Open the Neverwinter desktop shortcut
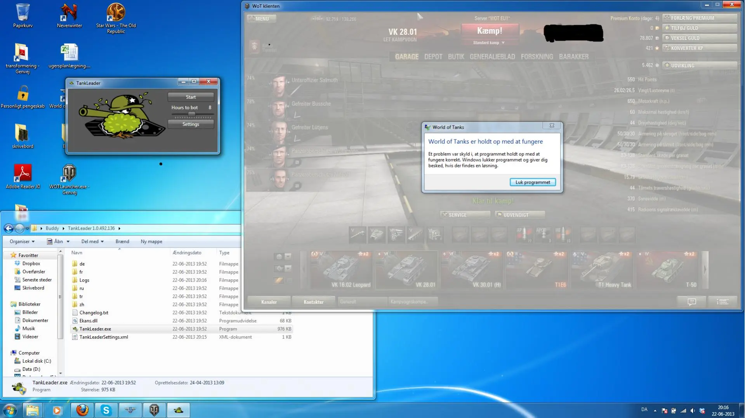Screen dimensions: 745x418 tap(69, 15)
